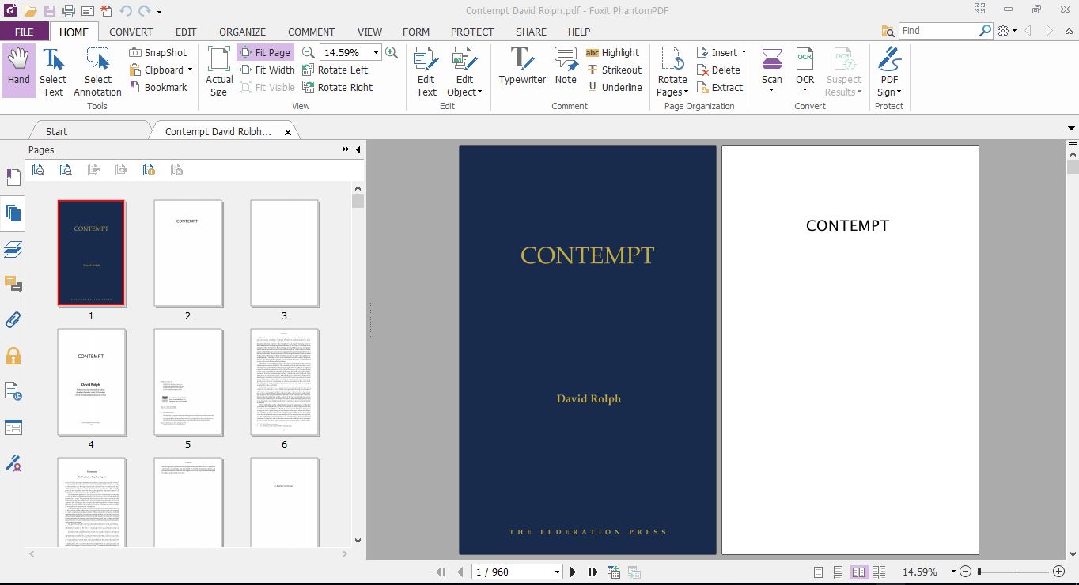
Task: Add a Bookmark from the ribbon
Action: click(x=158, y=87)
